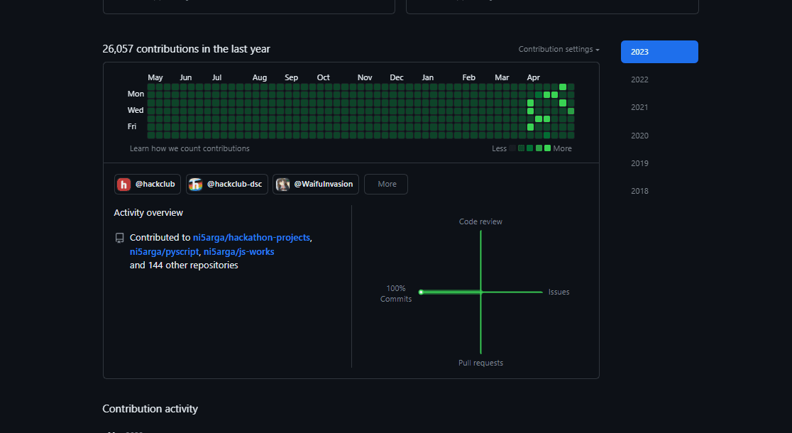The height and width of the screenshot is (433, 792).
Task: Select the 2023 year filter
Action: [659, 52]
